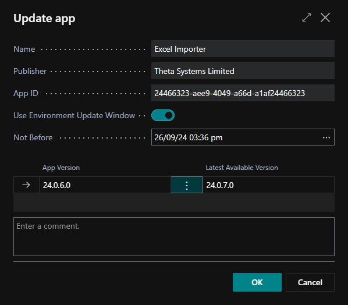This screenshot has width=348, height=305.
Task: Open the vertical ellipsis row menu for 24.0.6.0
Action: pyautogui.click(x=187, y=185)
